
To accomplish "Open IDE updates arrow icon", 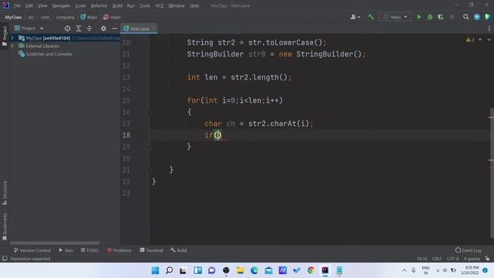I will coord(477,17).
